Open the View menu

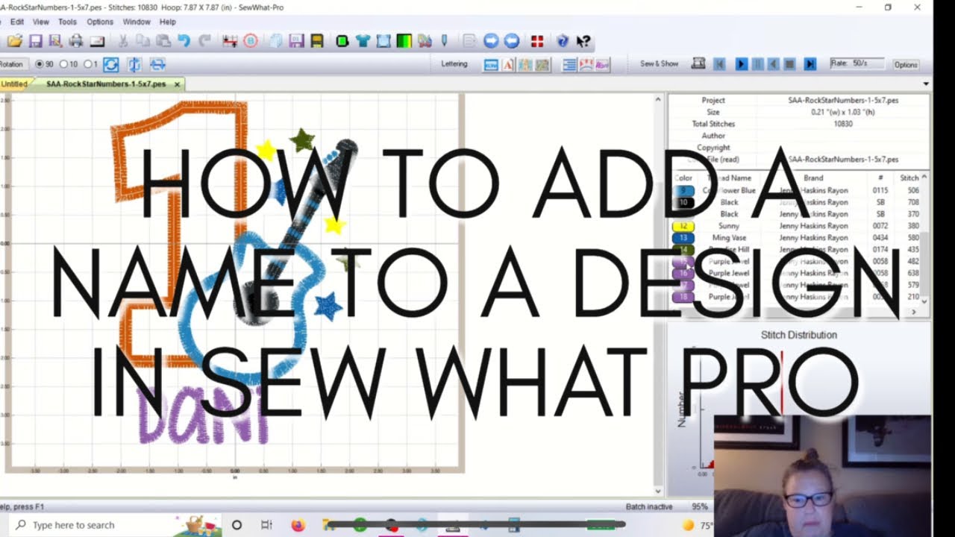click(41, 22)
